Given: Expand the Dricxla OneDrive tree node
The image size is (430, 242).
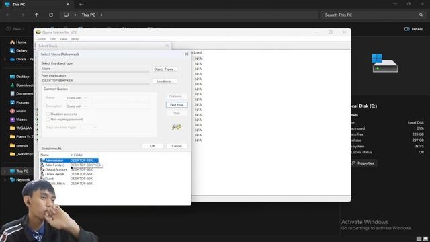Looking at the screenshot, I should 5,60.
